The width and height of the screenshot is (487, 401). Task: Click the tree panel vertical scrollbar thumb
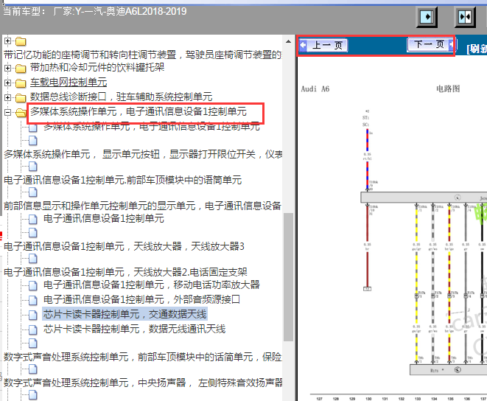[x=288, y=276]
